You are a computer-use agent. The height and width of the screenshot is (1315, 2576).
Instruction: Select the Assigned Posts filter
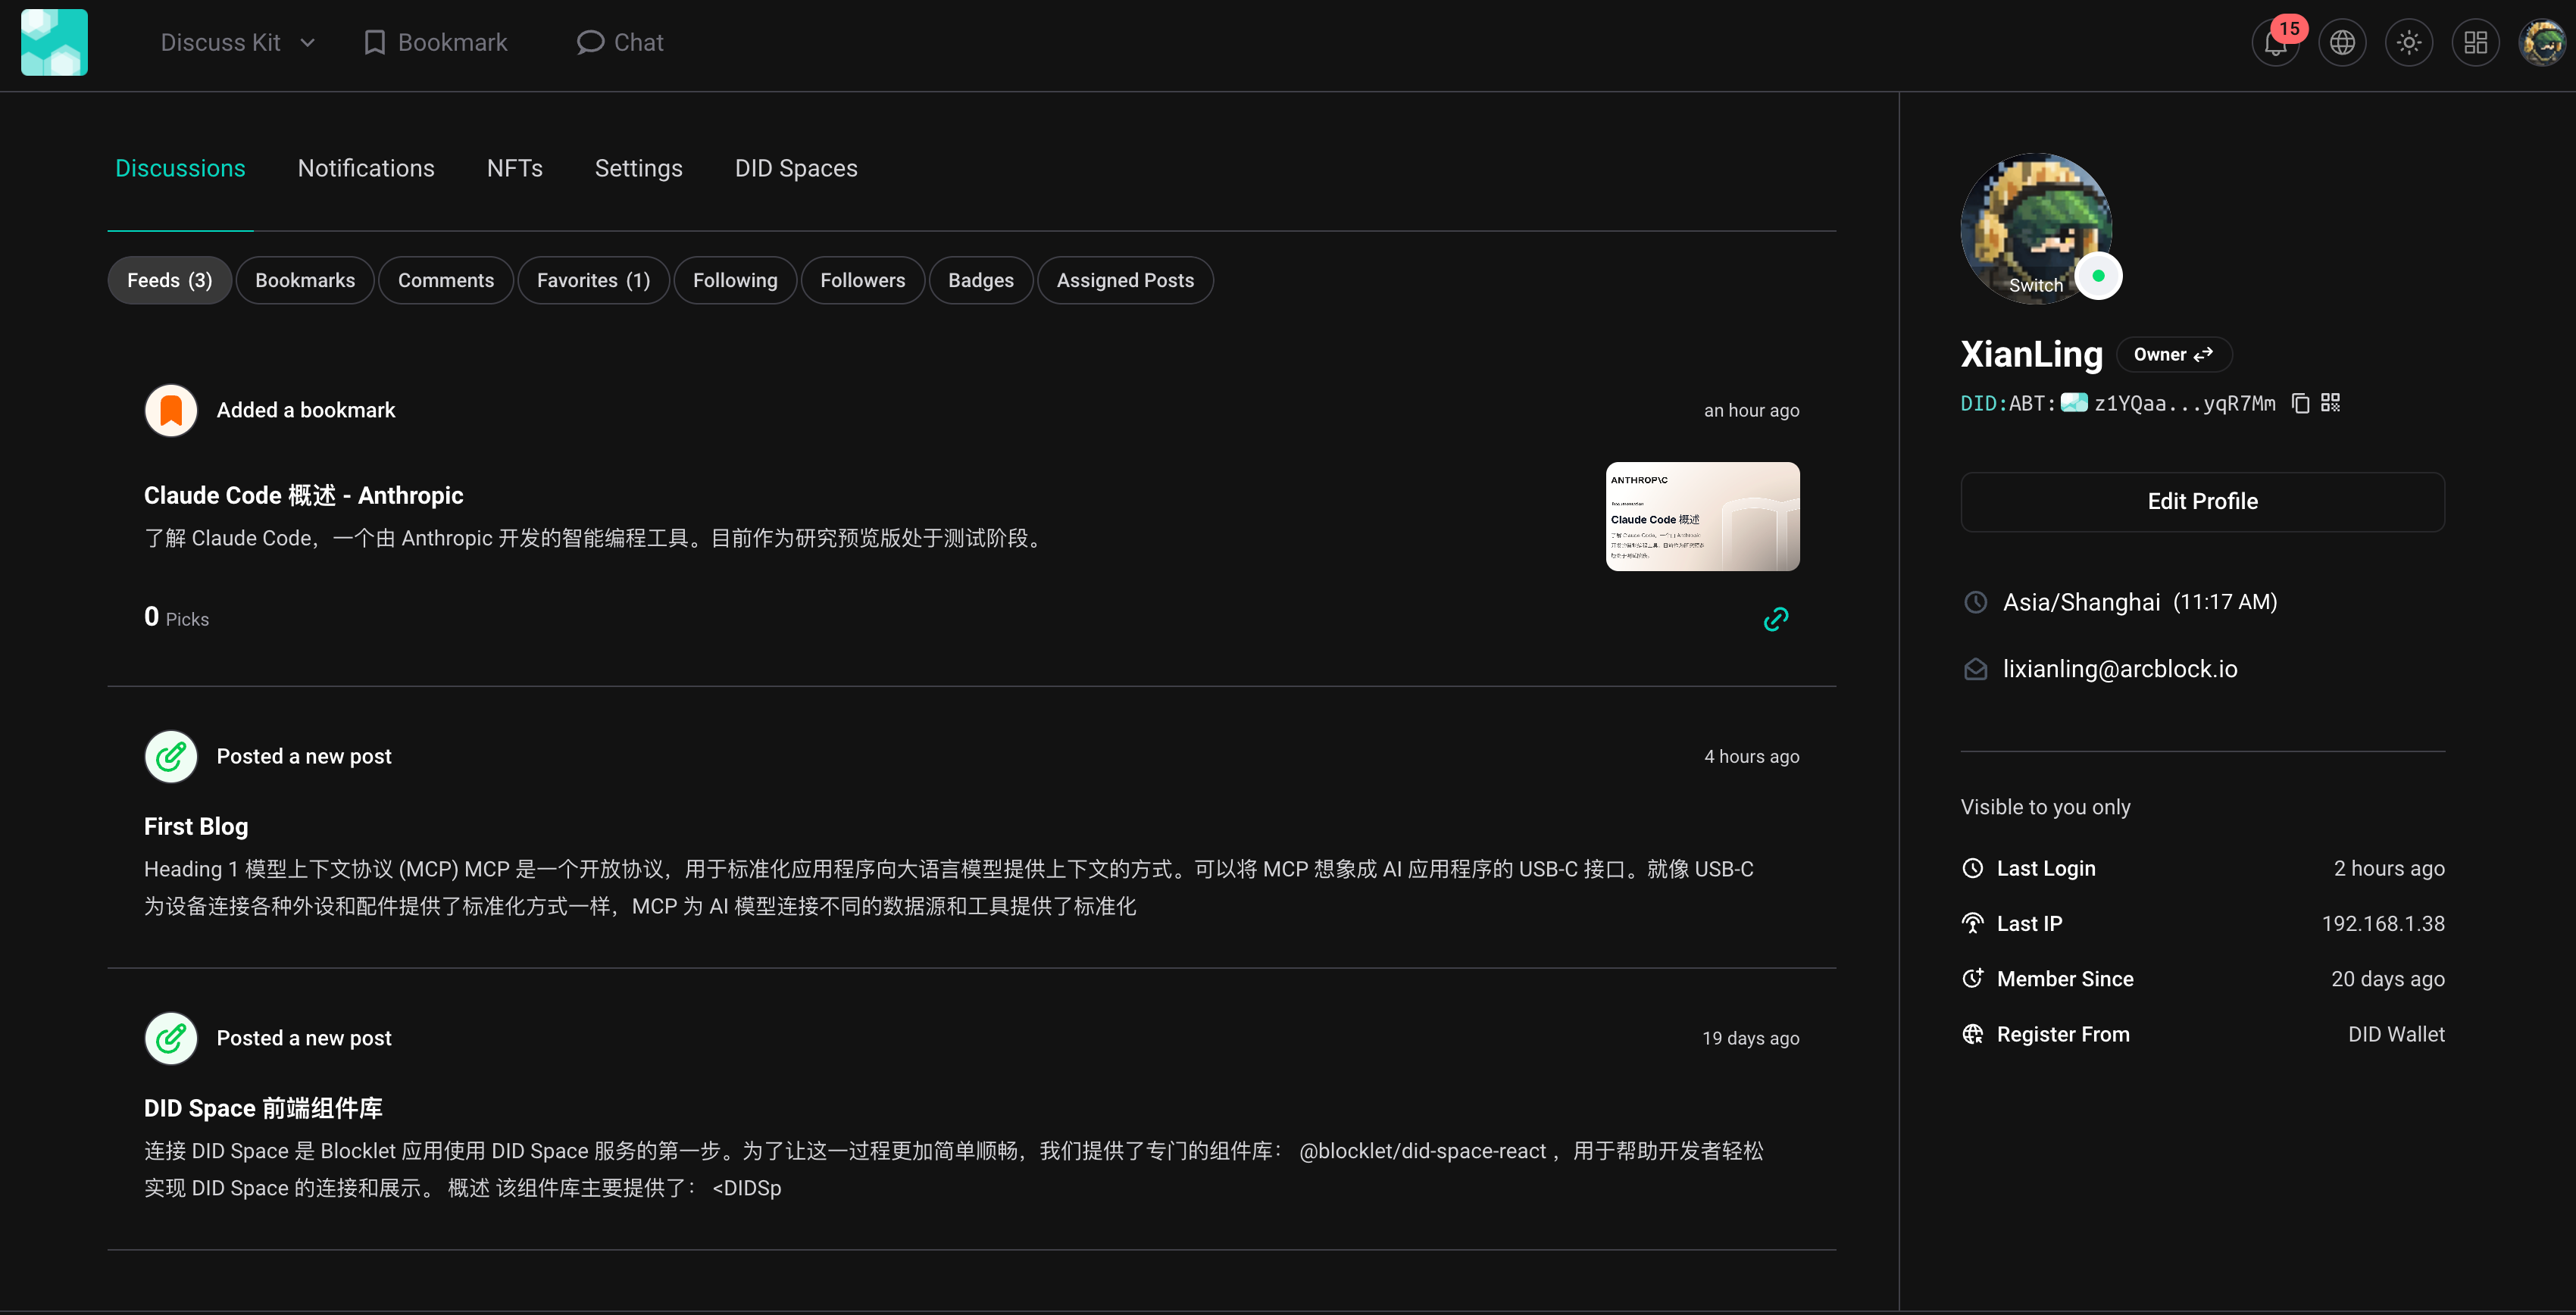click(1125, 280)
